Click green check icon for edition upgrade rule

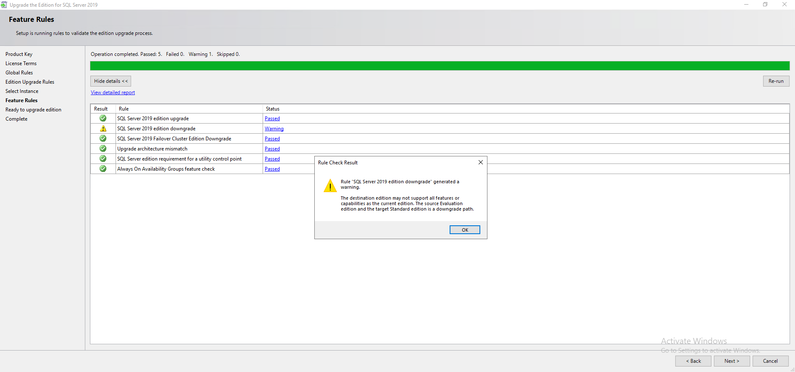click(x=103, y=119)
